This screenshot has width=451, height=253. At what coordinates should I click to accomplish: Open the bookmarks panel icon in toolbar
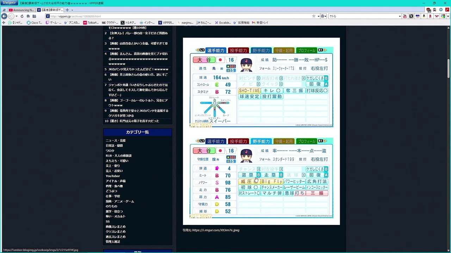34,16
